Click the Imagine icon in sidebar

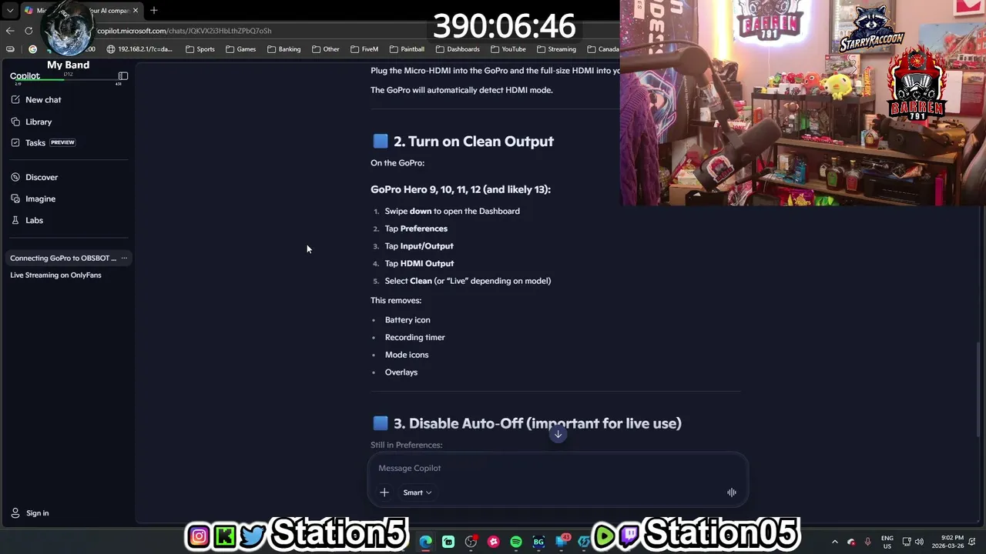pos(15,199)
